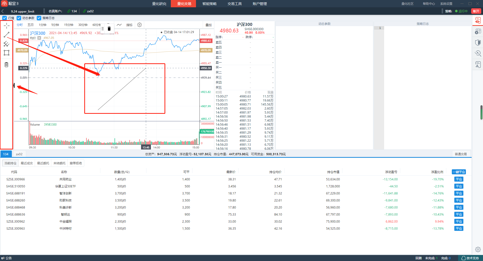The width and height of the screenshot is (483, 261).
Task: Select account tab zx02
Action: (x=19, y=154)
